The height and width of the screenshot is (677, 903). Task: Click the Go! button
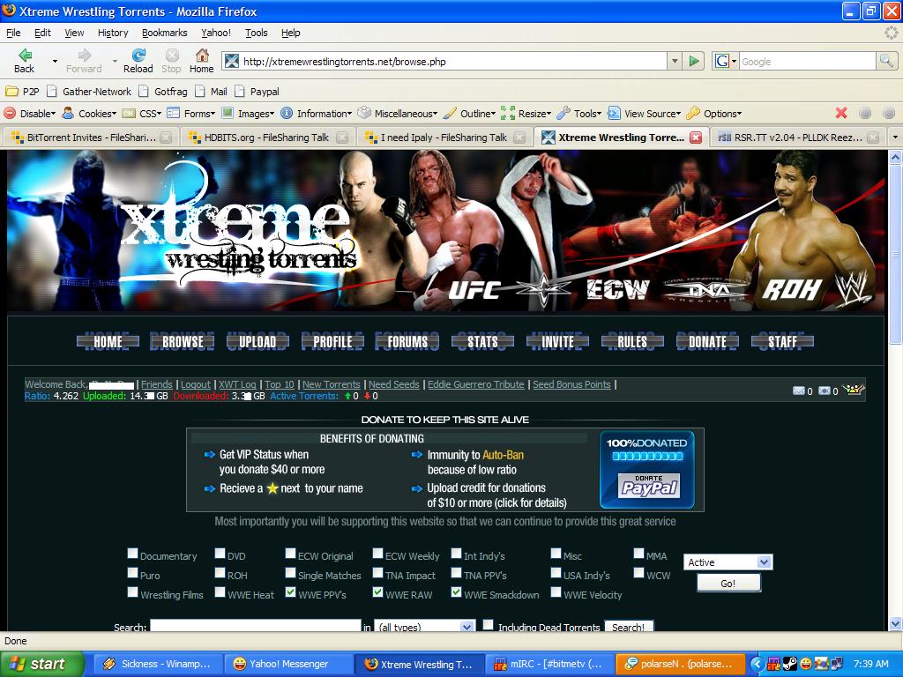click(728, 584)
